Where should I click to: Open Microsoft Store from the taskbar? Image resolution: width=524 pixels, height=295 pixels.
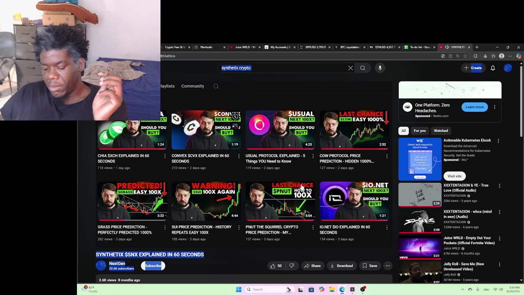(x=311, y=289)
